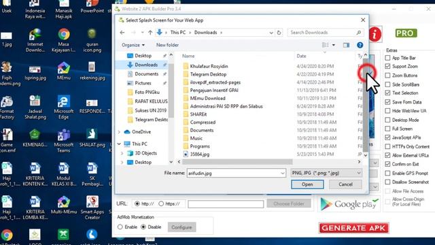Screen dimensions: 435x245
Task: Open the recent locations dropdown arrow
Action: (x=142, y=33)
